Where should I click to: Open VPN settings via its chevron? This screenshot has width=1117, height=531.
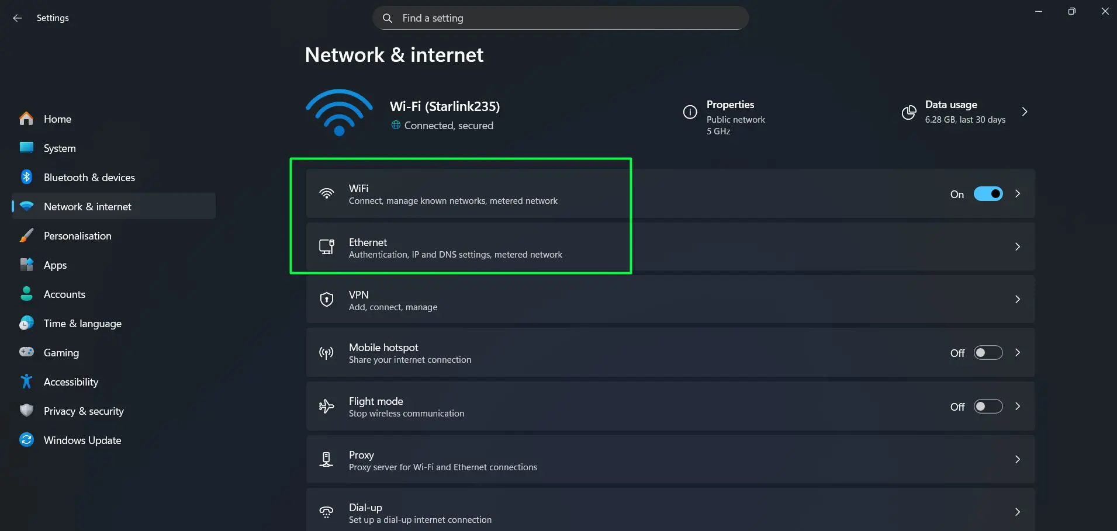tap(1018, 299)
